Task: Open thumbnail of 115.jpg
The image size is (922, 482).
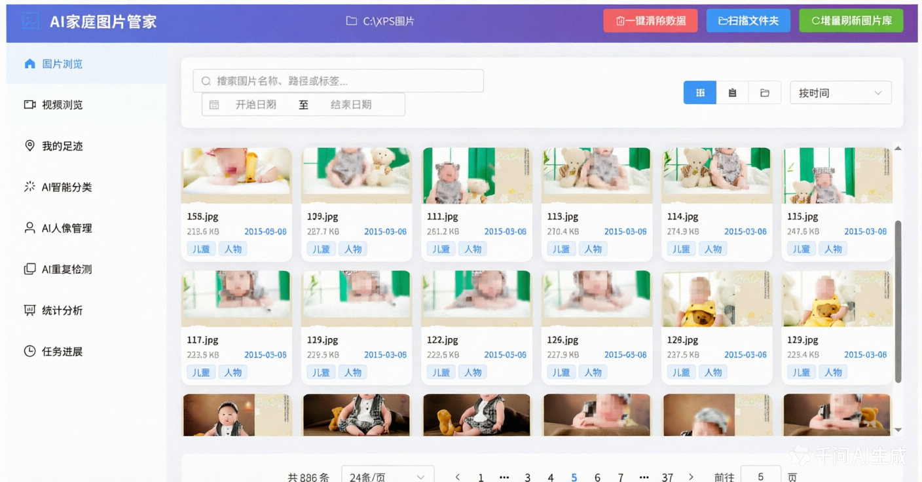Action: 838,176
